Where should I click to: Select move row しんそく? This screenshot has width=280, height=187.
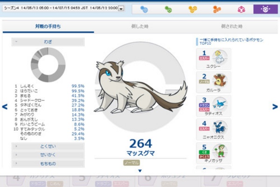(49, 86)
